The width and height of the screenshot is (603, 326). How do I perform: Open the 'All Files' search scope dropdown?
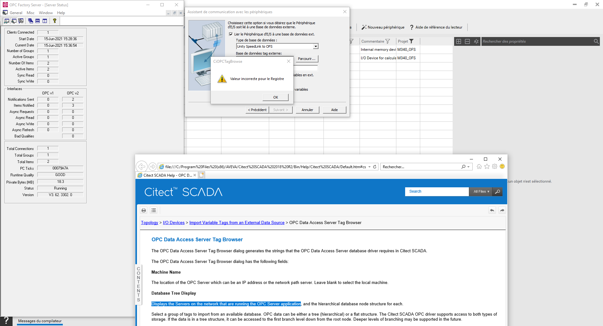(481, 191)
